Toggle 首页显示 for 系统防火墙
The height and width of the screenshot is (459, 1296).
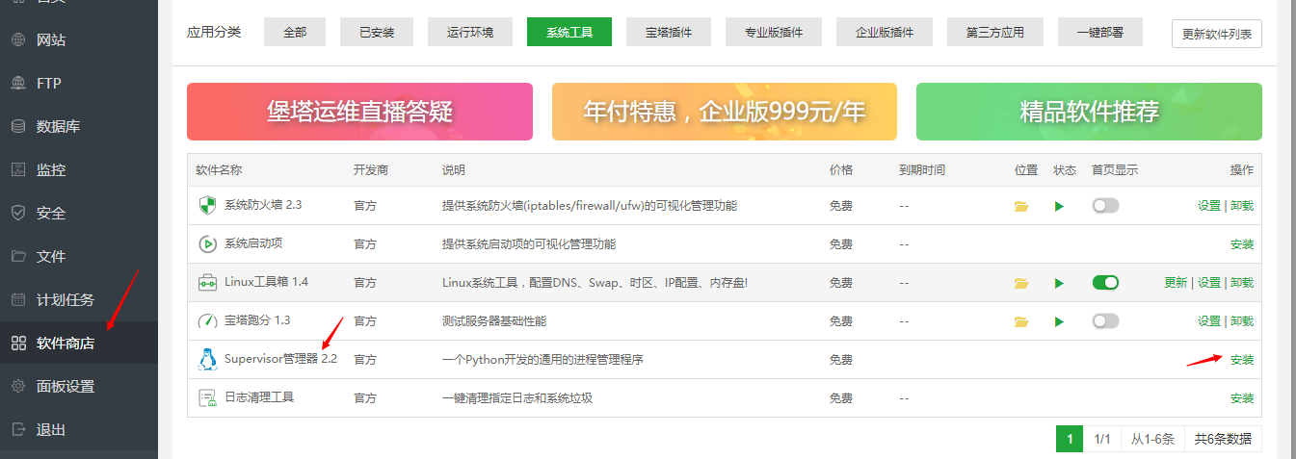[x=1105, y=206]
